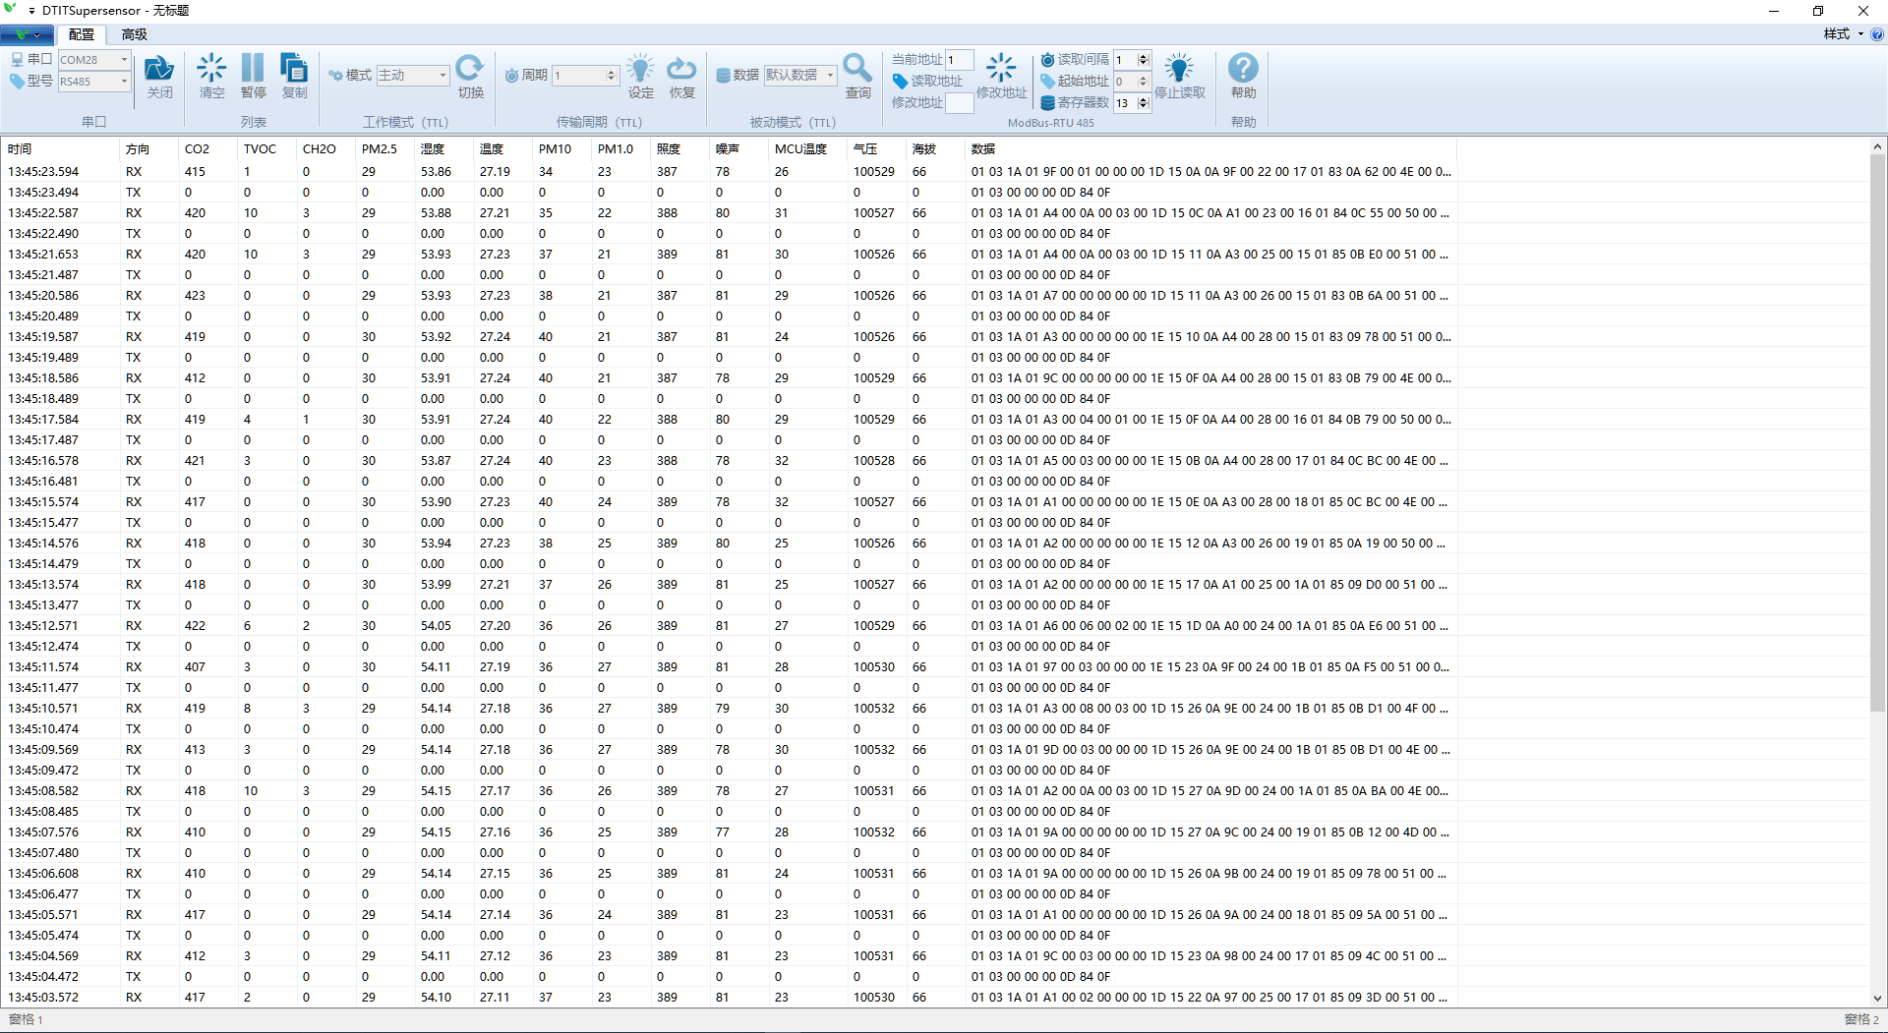Restore the default period with the 恢复 icon
This screenshot has width=1888, height=1033.
[x=681, y=77]
